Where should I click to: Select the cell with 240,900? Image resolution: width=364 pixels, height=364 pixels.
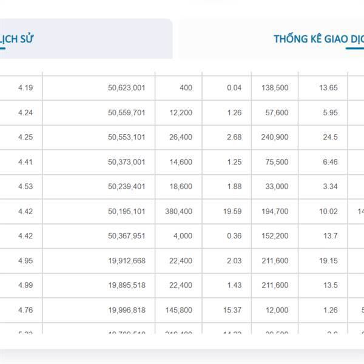click(x=275, y=137)
